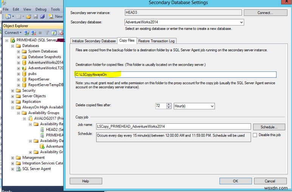Image resolution: width=292 pixels, height=192 pixels.
Task: Click Connect Object Explorer icon
Action: click(26, 33)
